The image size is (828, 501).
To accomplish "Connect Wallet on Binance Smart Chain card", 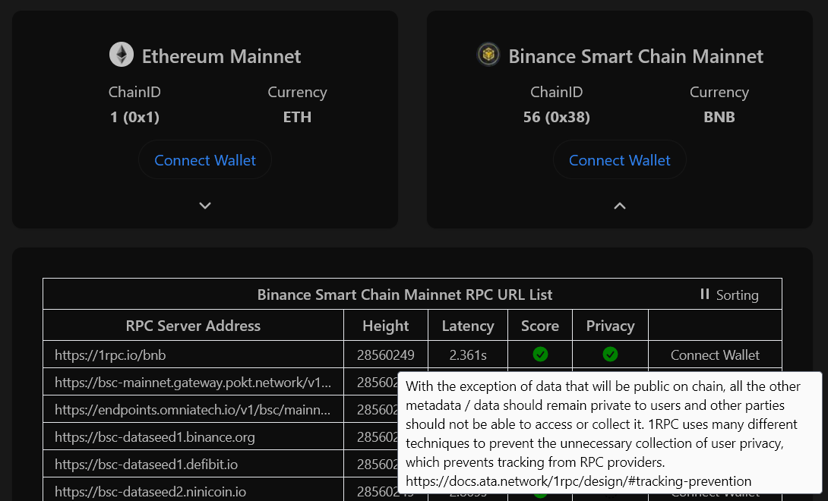I will click(x=620, y=160).
